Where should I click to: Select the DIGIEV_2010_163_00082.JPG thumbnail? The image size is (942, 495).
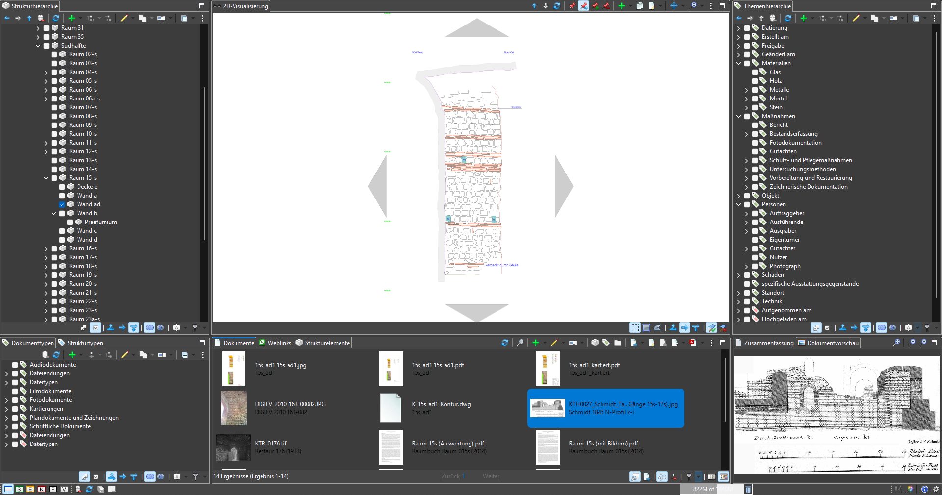pyautogui.click(x=234, y=408)
